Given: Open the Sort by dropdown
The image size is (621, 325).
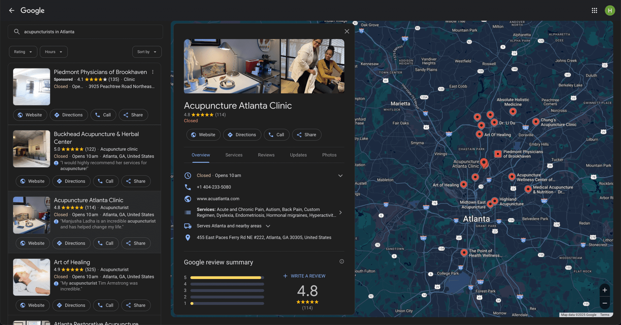Looking at the screenshot, I should (147, 52).
